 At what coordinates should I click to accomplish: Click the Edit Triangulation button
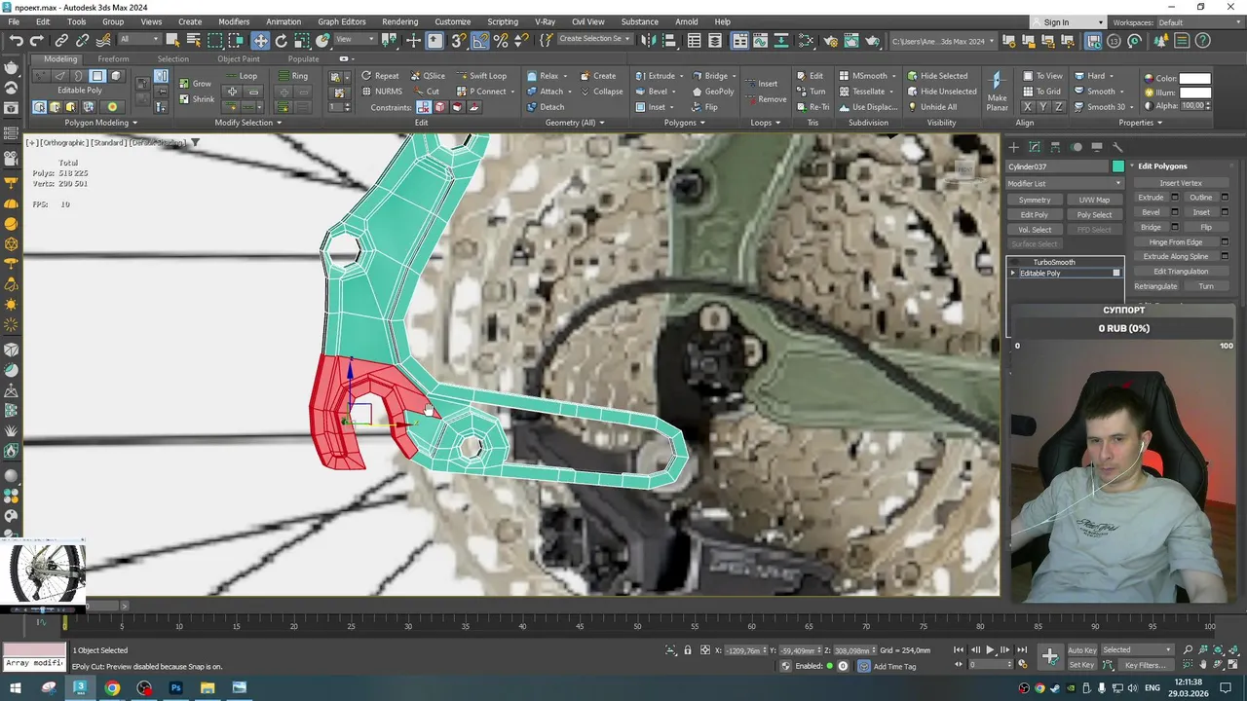pos(1181,272)
